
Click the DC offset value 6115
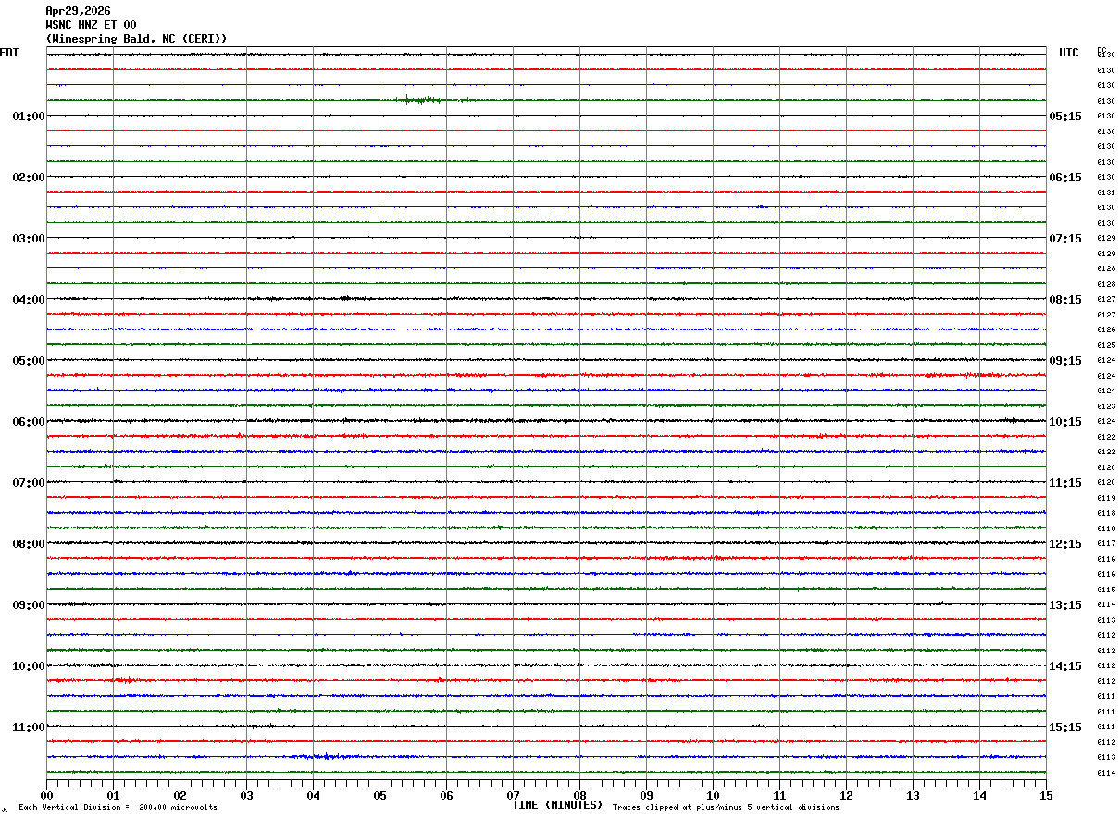[x=1106, y=590]
